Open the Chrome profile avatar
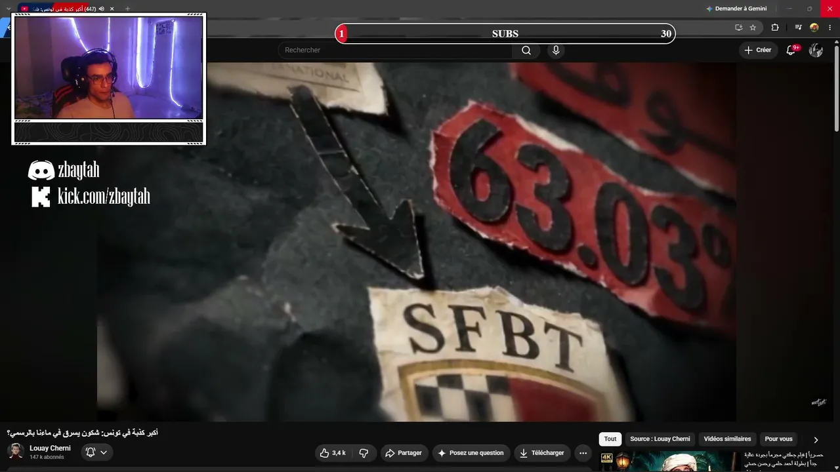Image resolution: width=840 pixels, height=472 pixels. [814, 28]
